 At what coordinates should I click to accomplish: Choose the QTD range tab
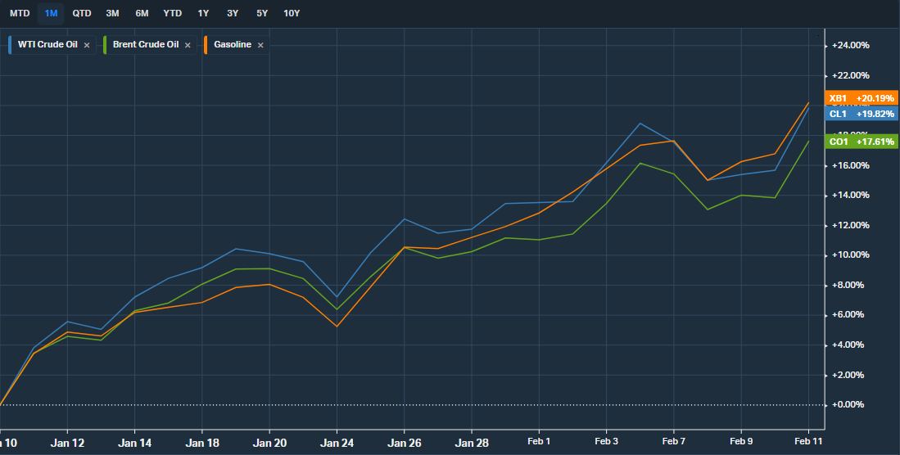click(x=82, y=13)
